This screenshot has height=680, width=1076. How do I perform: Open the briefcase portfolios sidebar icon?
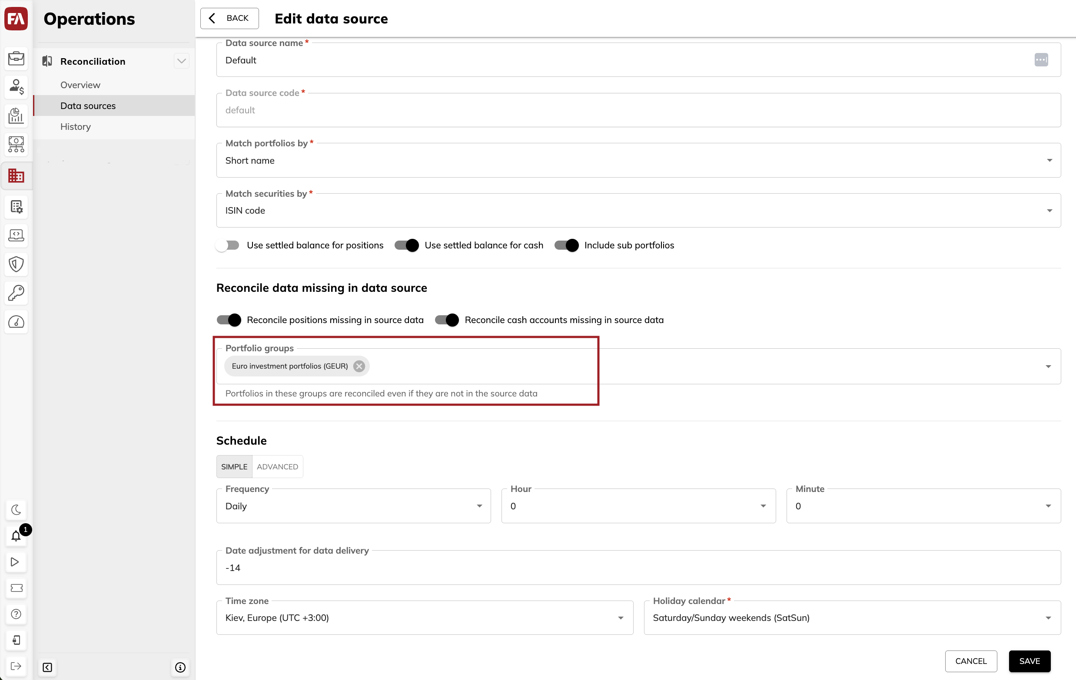pyautogui.click(x=16, y=59)
